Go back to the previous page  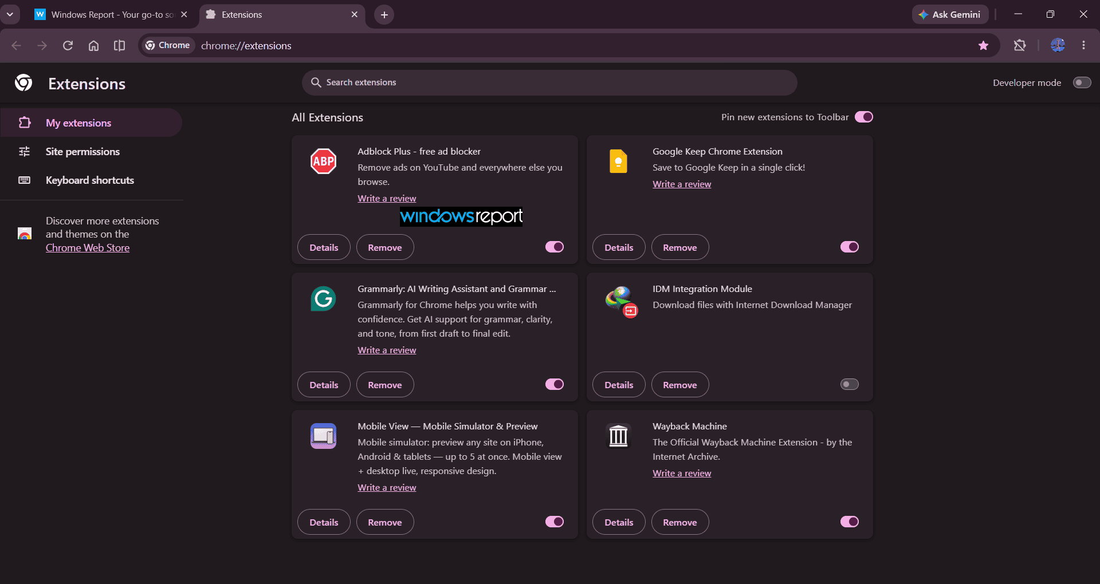coord(16,45)
